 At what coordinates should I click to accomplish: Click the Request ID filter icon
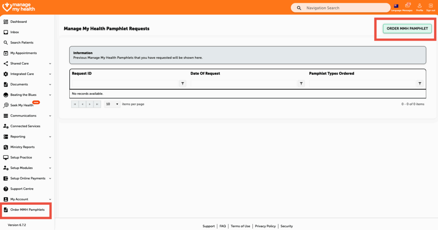tap(183, 84)
